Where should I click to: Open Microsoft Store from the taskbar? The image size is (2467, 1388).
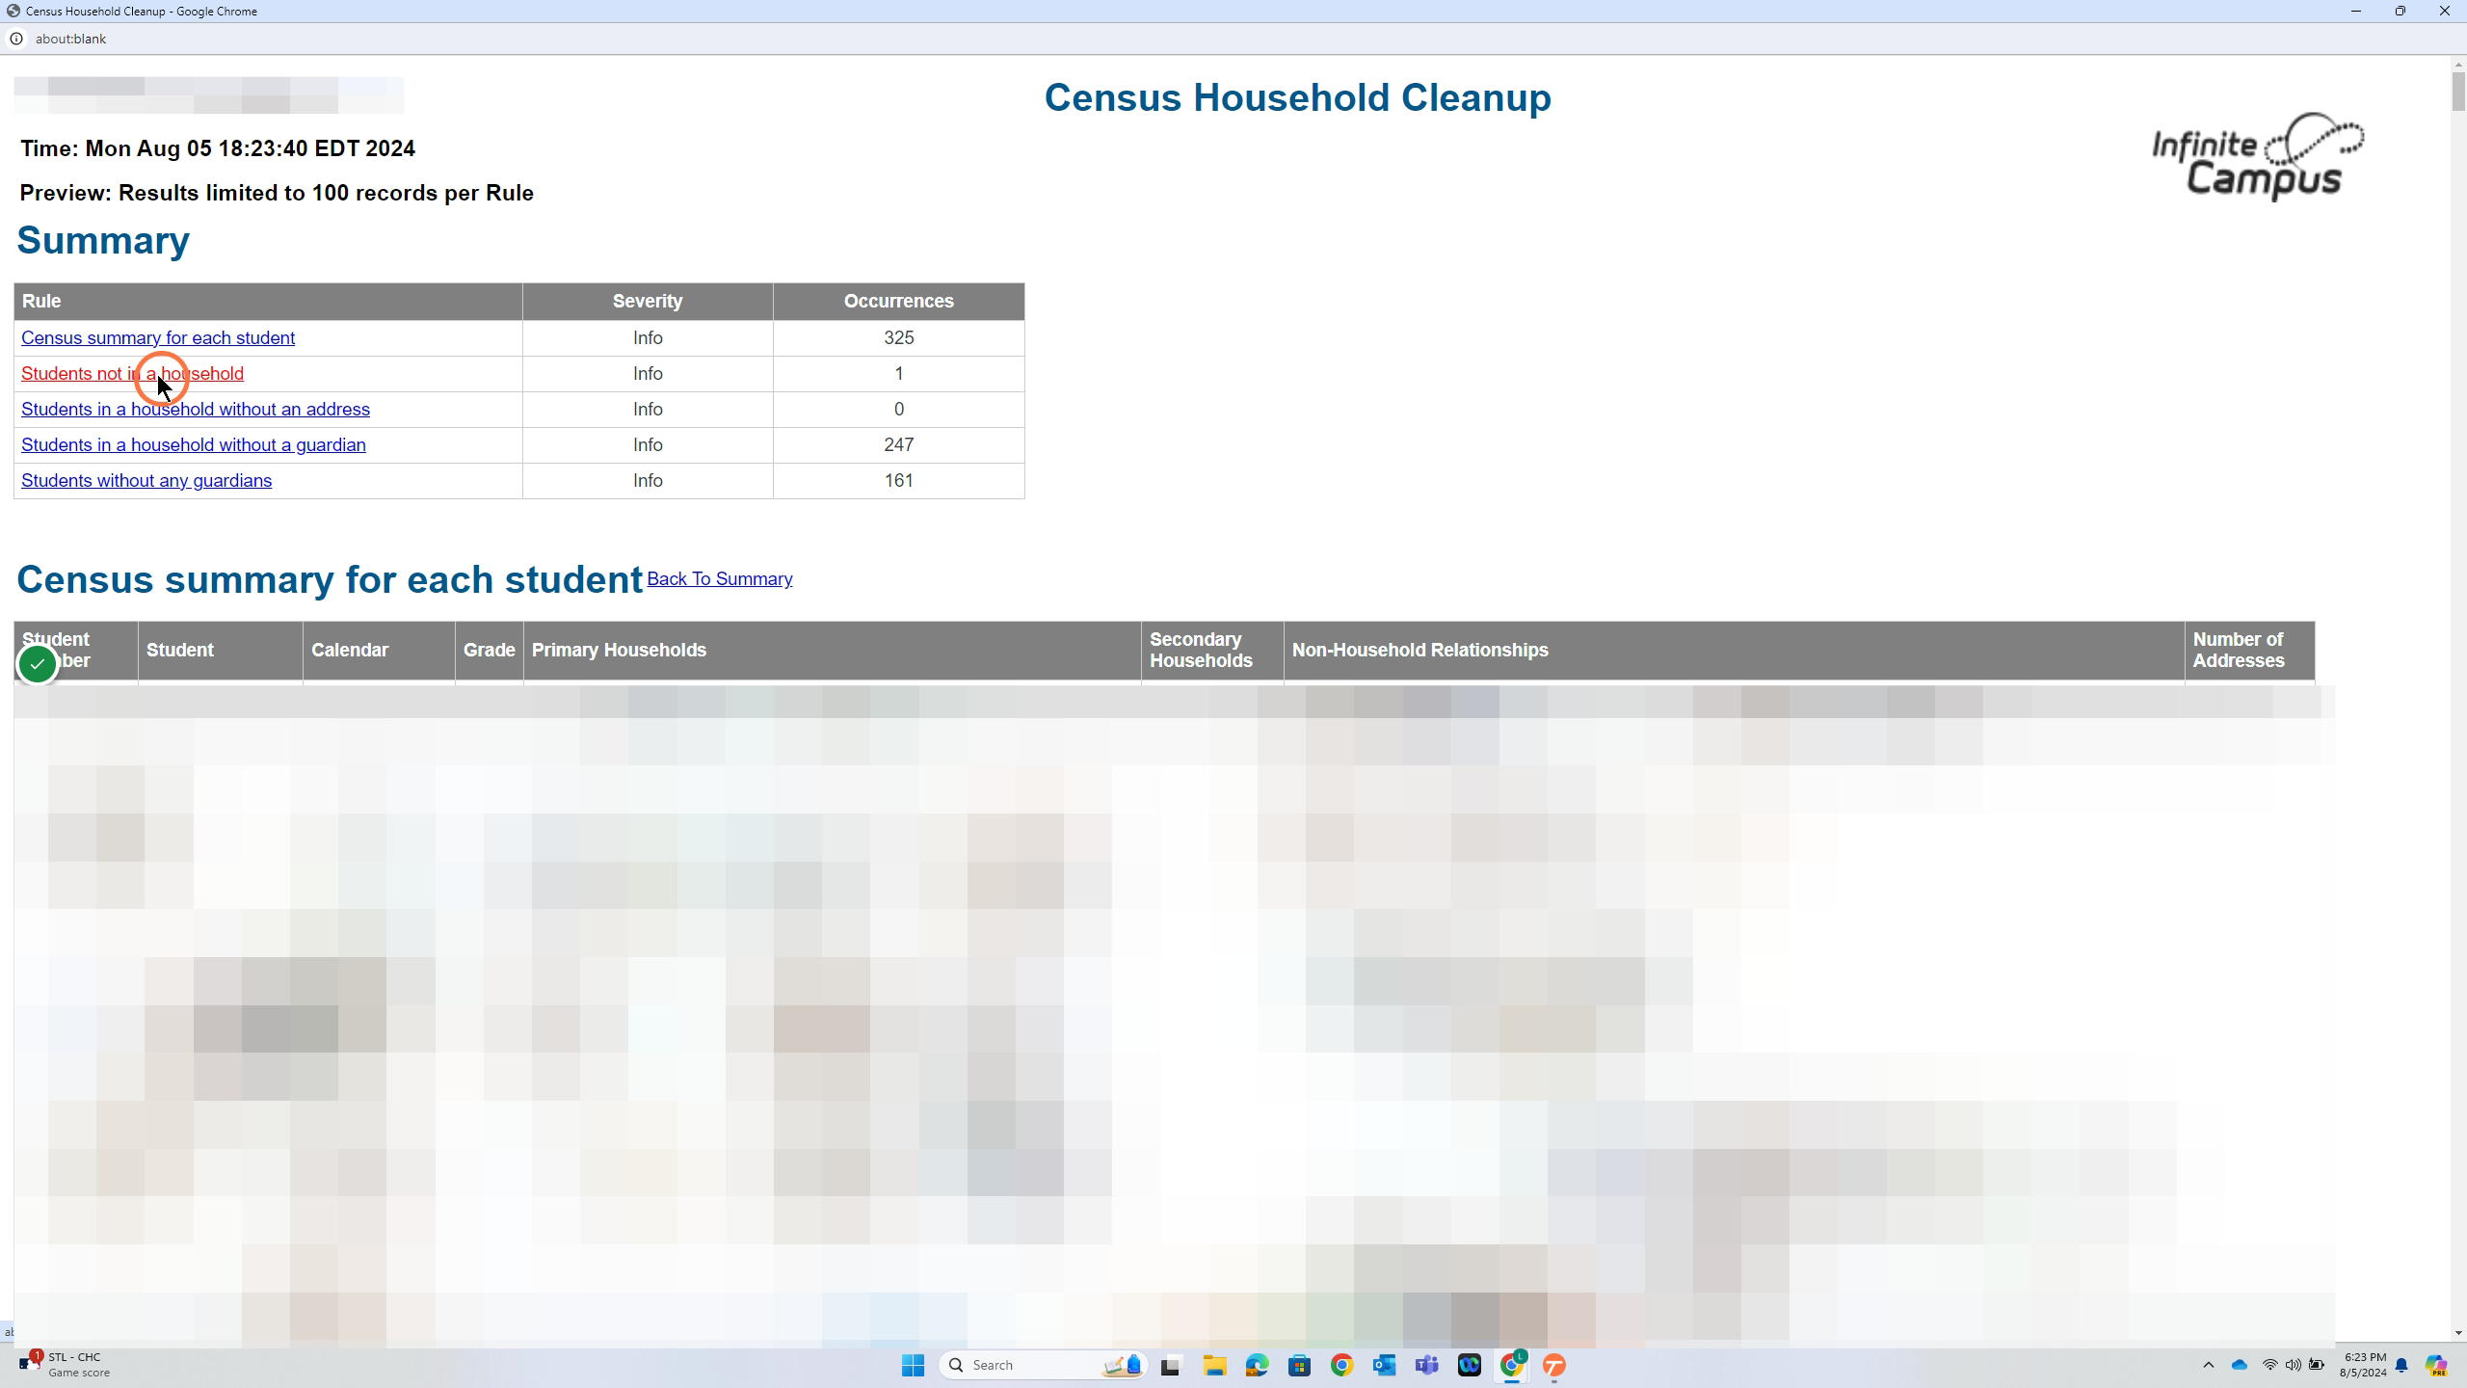(x=1299, y=1365)
